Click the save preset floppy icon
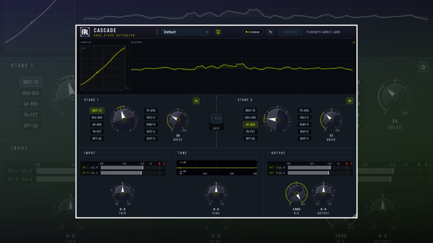This screenshot has height=243, width=433. click(x=218, y=32)
